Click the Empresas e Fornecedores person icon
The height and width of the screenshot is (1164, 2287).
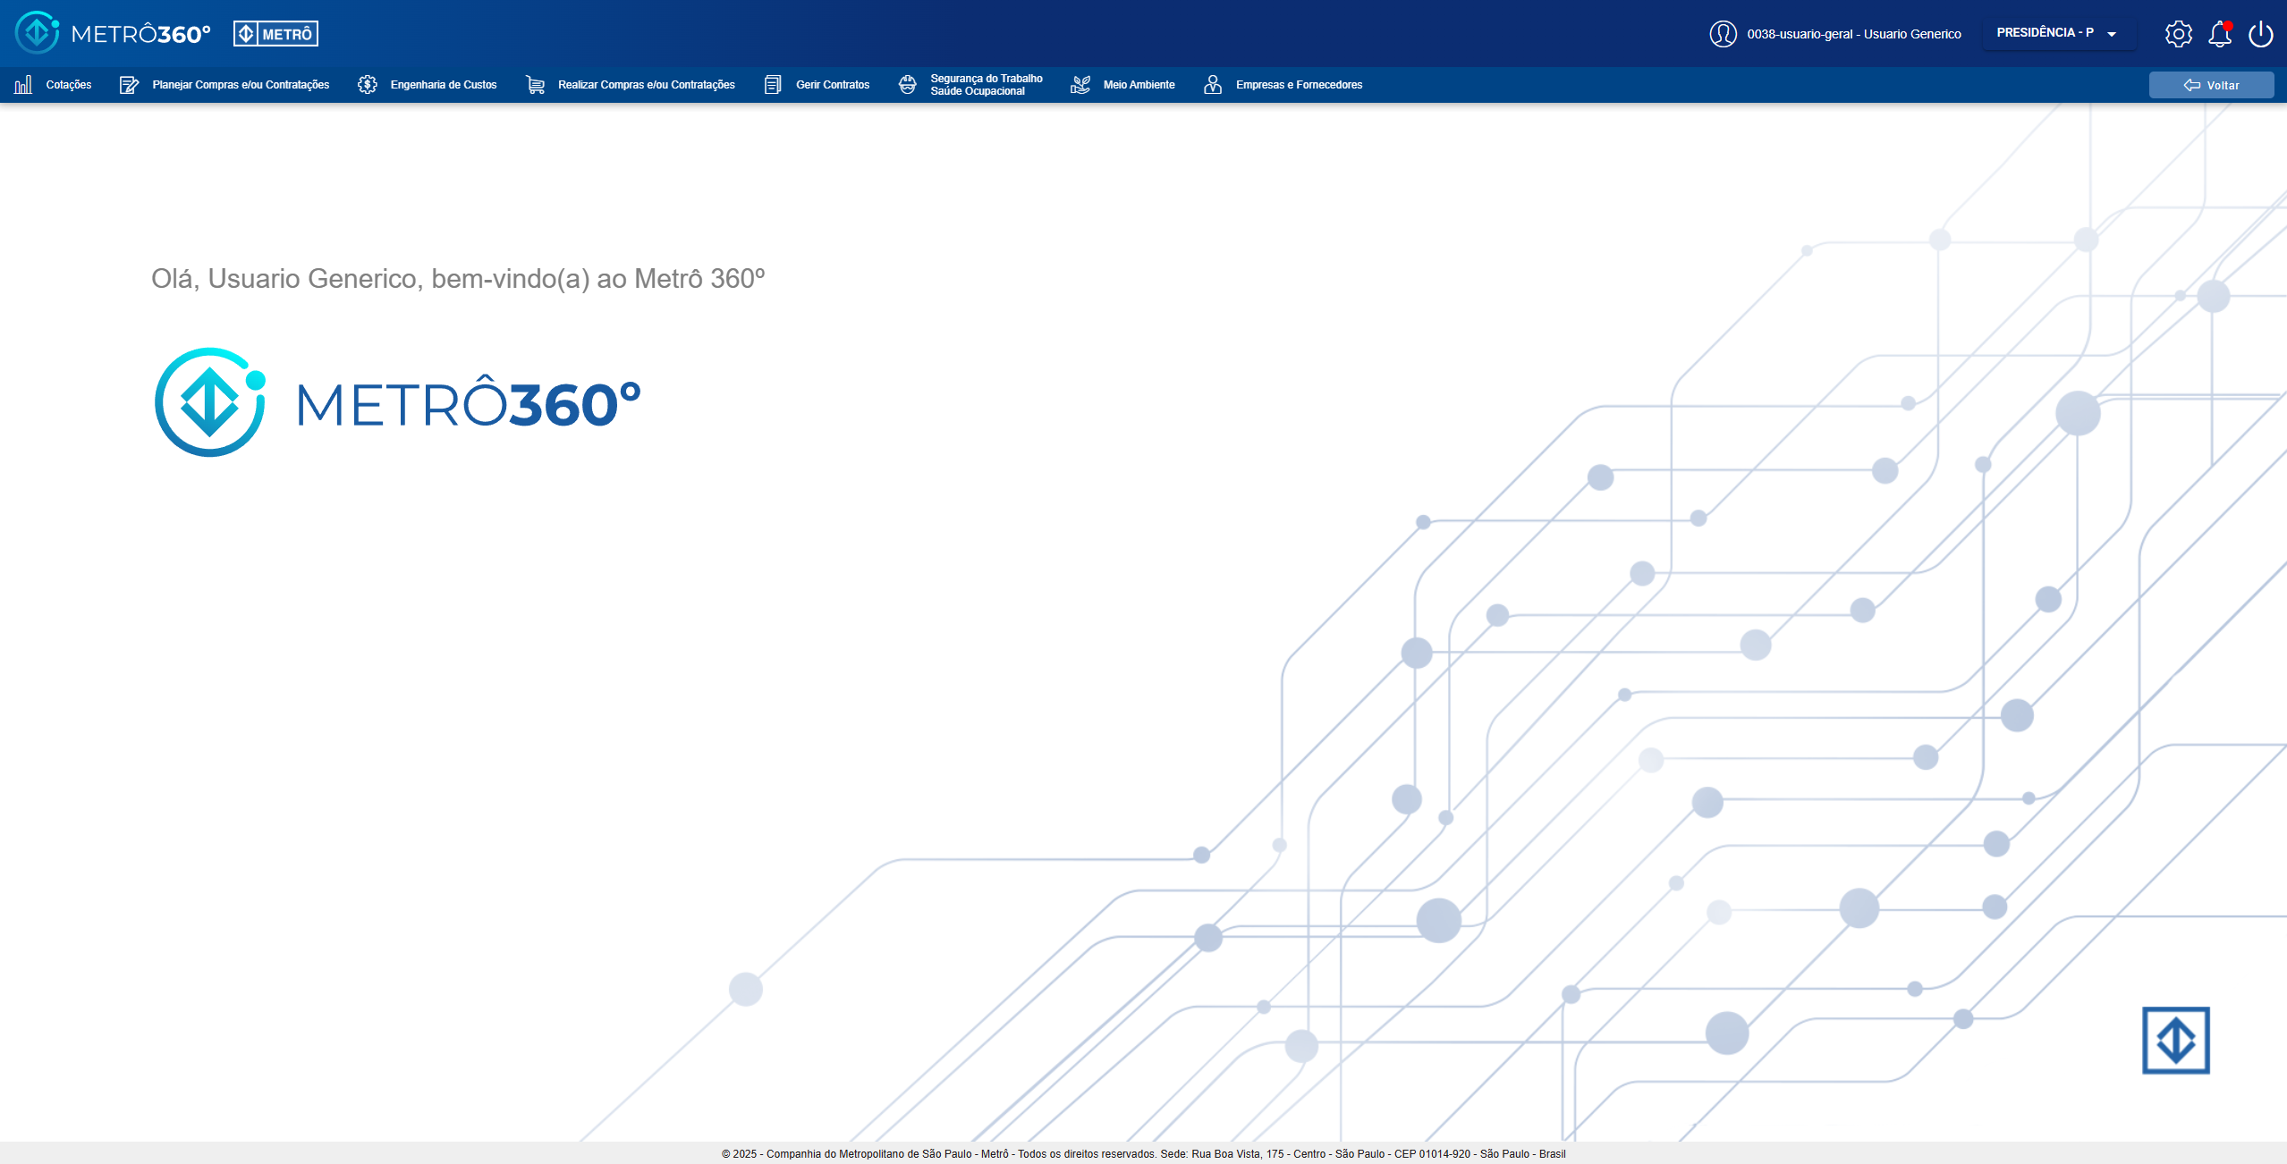point(1213,85)
